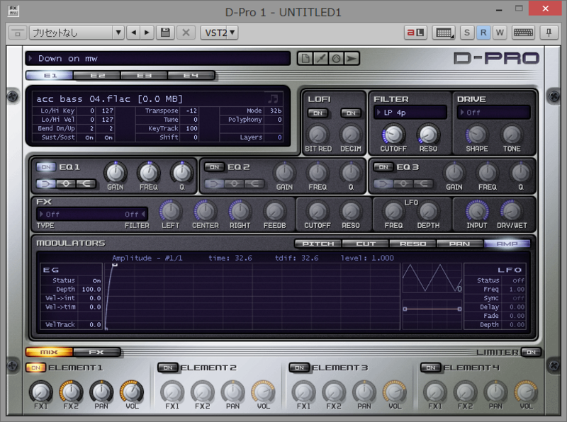This screenshot has width=567, height=422.
Task: Click the Solo S button
Action: point(467,33)
